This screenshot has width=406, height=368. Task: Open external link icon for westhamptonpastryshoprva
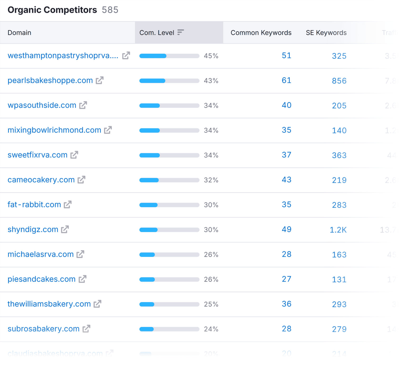[126, 56]
